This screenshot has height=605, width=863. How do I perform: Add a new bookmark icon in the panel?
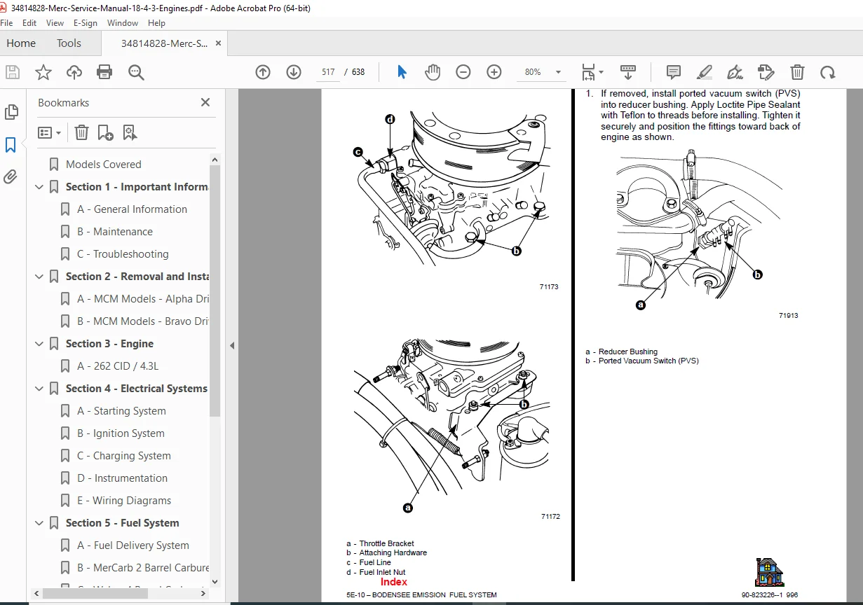(x=105, y=132)
